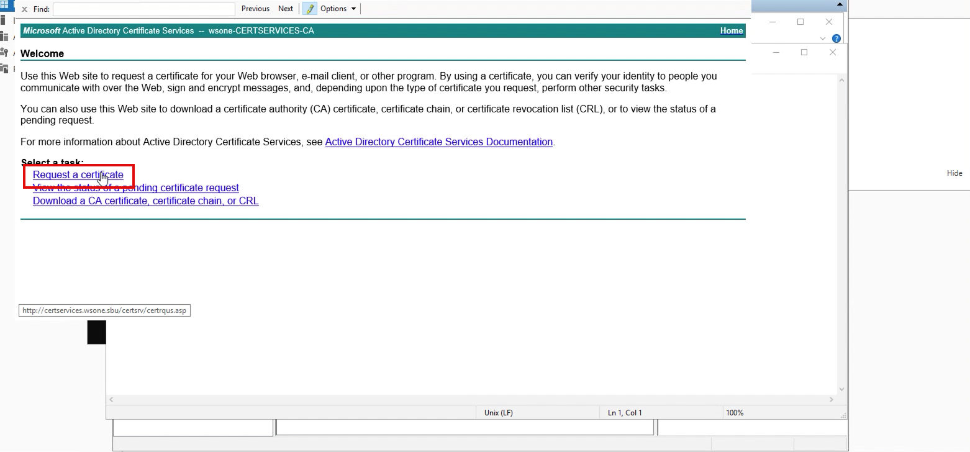This screenshot has width=970, height=452.
Task: Open Active Directory Certificate Services Documentation link
Action: (438, 142)
